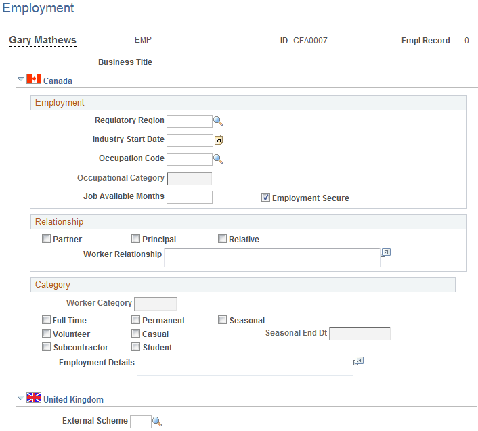Click the Canada flag icon
Image resolution: width=478 pixels, height=431 pixels.
click(34, 79)
